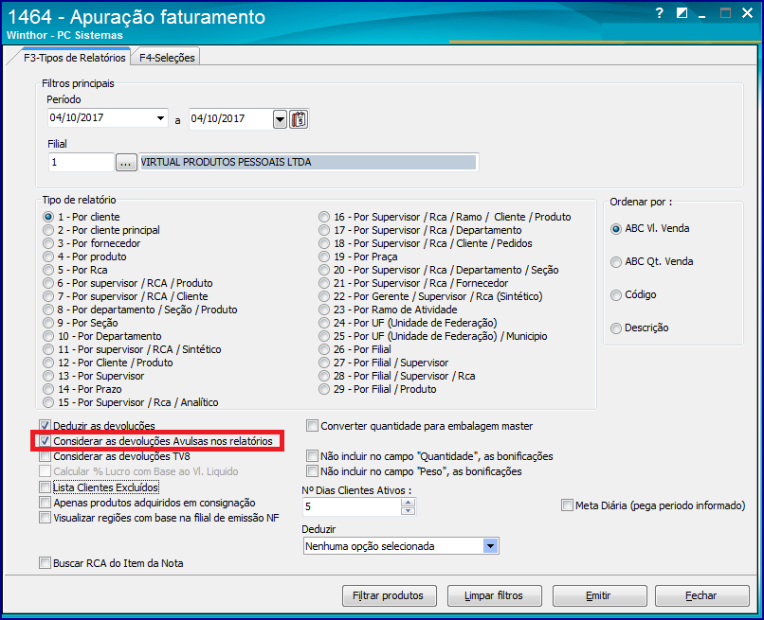Viewport: 764px width, 620px height.
Task: Check Não incluir no campo Peso bonificações
Action: click(x=312, y=471)
